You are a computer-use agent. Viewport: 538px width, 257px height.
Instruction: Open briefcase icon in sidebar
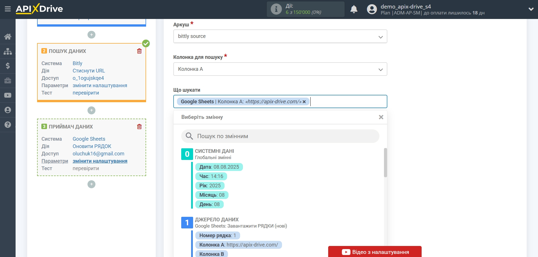click(8, 81)
